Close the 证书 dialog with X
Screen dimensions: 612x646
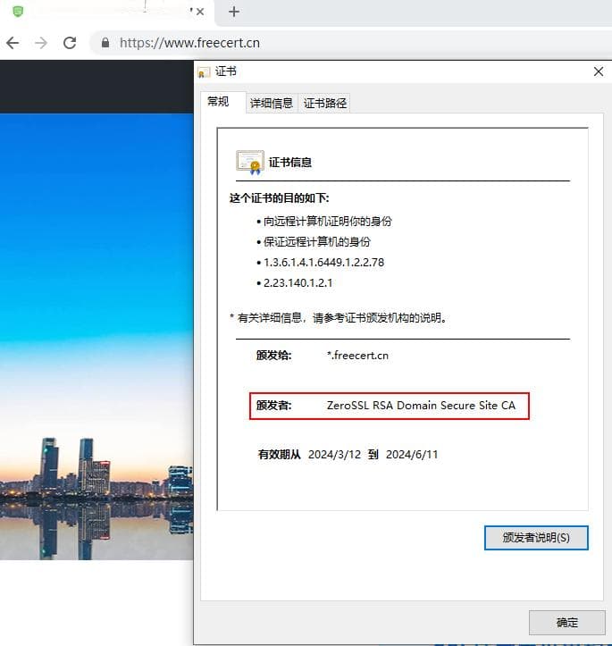click(599, 71)
